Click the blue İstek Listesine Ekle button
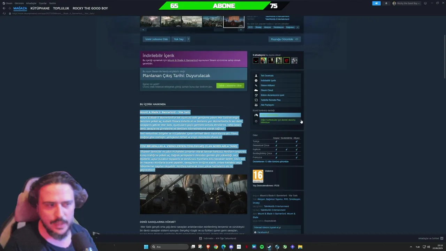This screenshot has width=446, height=251. (156, 39)
